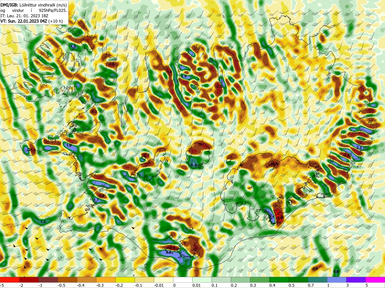Click the '1.6' value on the map
Image resolution: width=385 pixels, height=288 pixels.
pos(184,76)
